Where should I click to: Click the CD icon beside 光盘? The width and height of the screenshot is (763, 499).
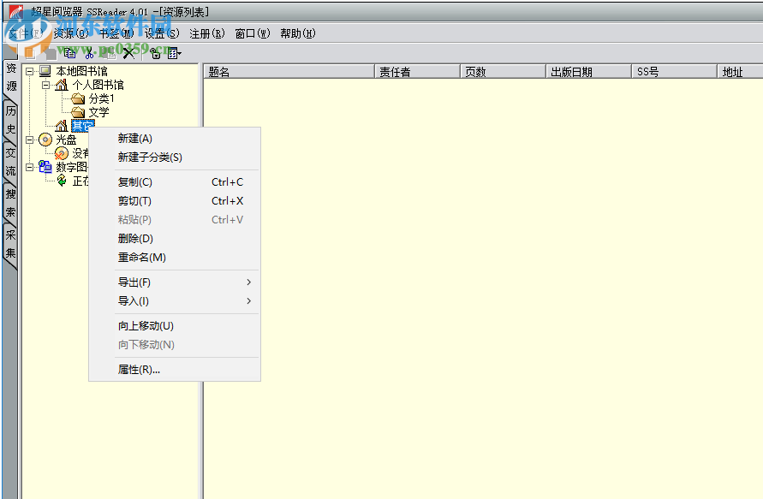(45, 139)
